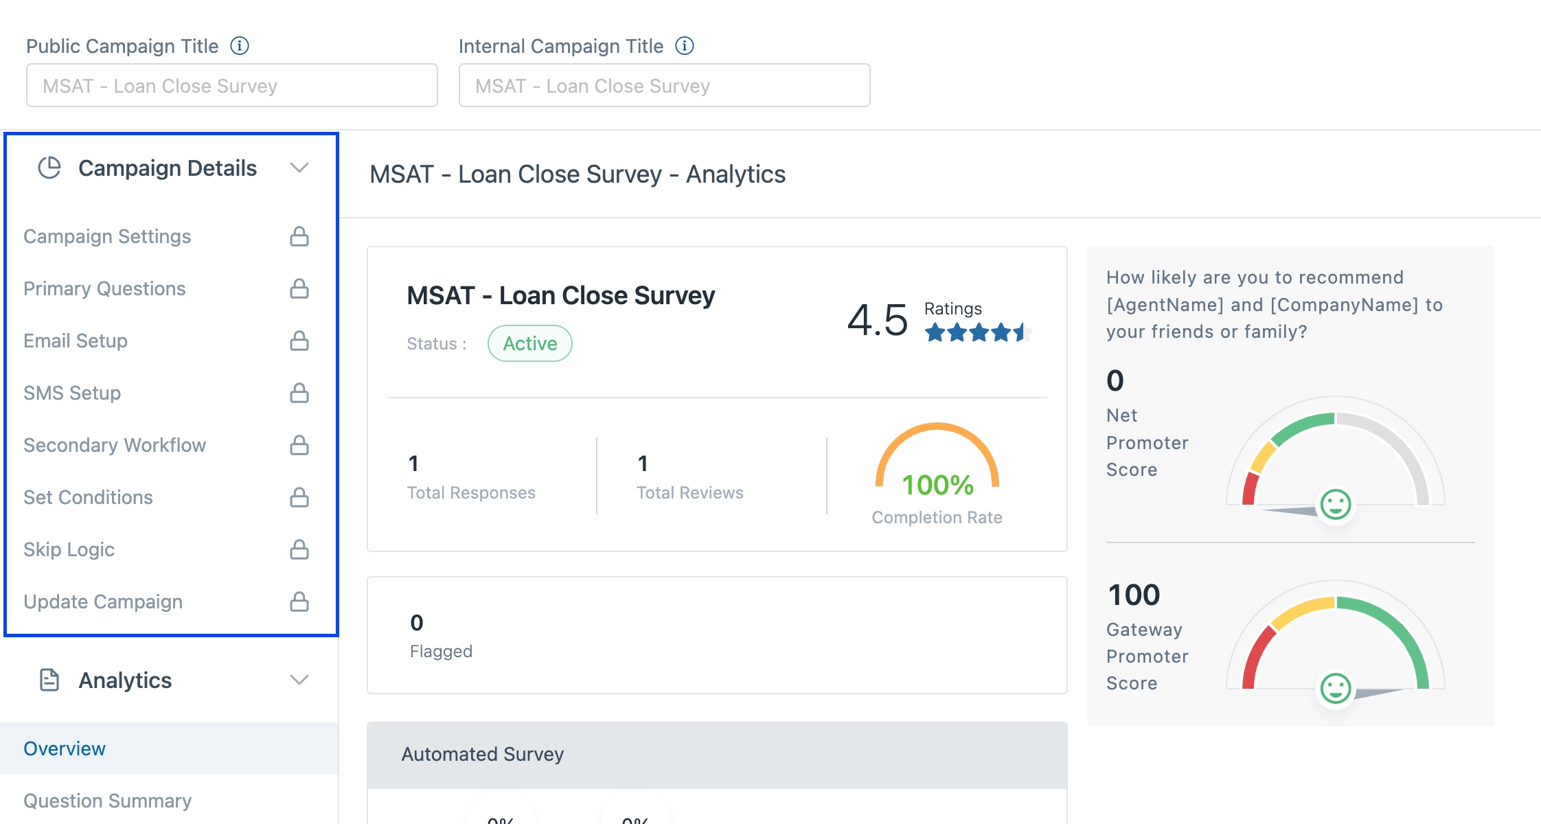Open Campaign Settings in sidebar

click(107, 236)
